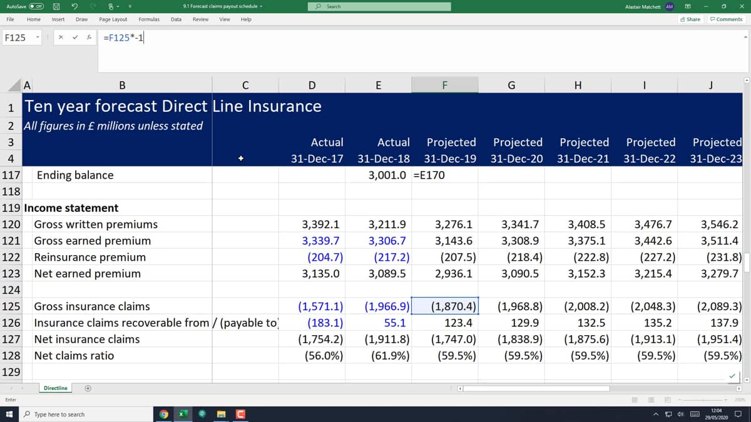Save the workbook via floppy disk icon
751x422 pixels.
pos(56,6)
